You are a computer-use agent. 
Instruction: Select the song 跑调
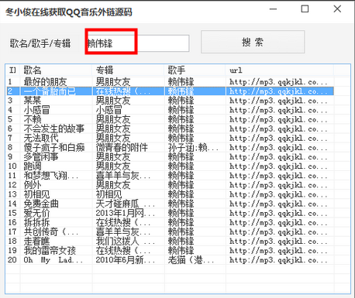[33, 166]
